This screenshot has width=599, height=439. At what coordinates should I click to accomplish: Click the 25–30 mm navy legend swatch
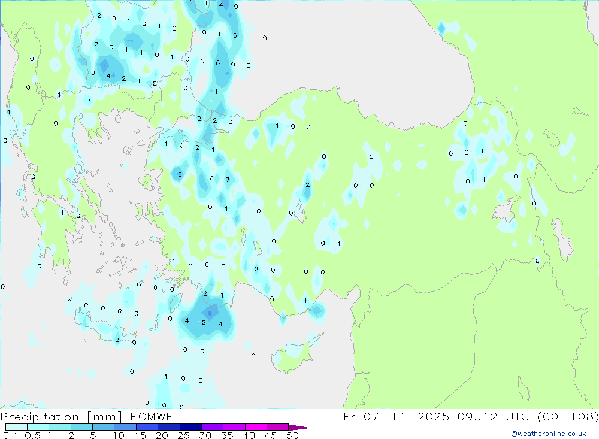point(190,427)
